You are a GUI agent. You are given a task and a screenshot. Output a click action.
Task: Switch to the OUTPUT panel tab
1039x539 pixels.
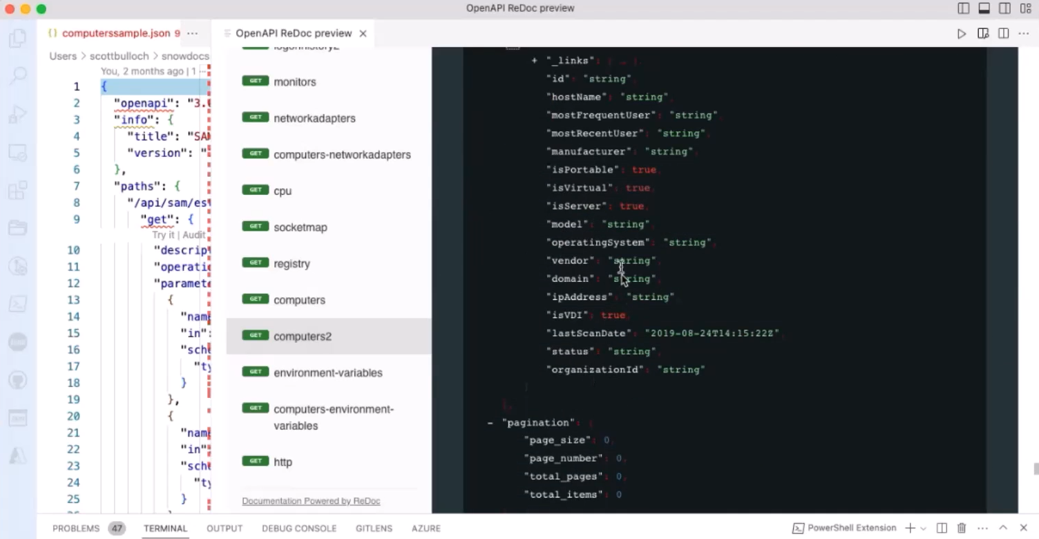click(x=225, y=528)
